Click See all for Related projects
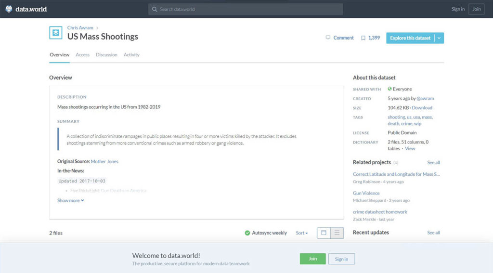The width and height of the screenshot is (493, 273). pos(433,163)
